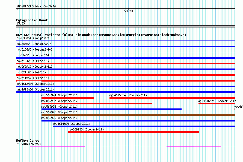Viewport: 243px width, 162px height.
Task: Click the dgv4615n54 (Cooper2011) label
Action: (x=128, y=95)
